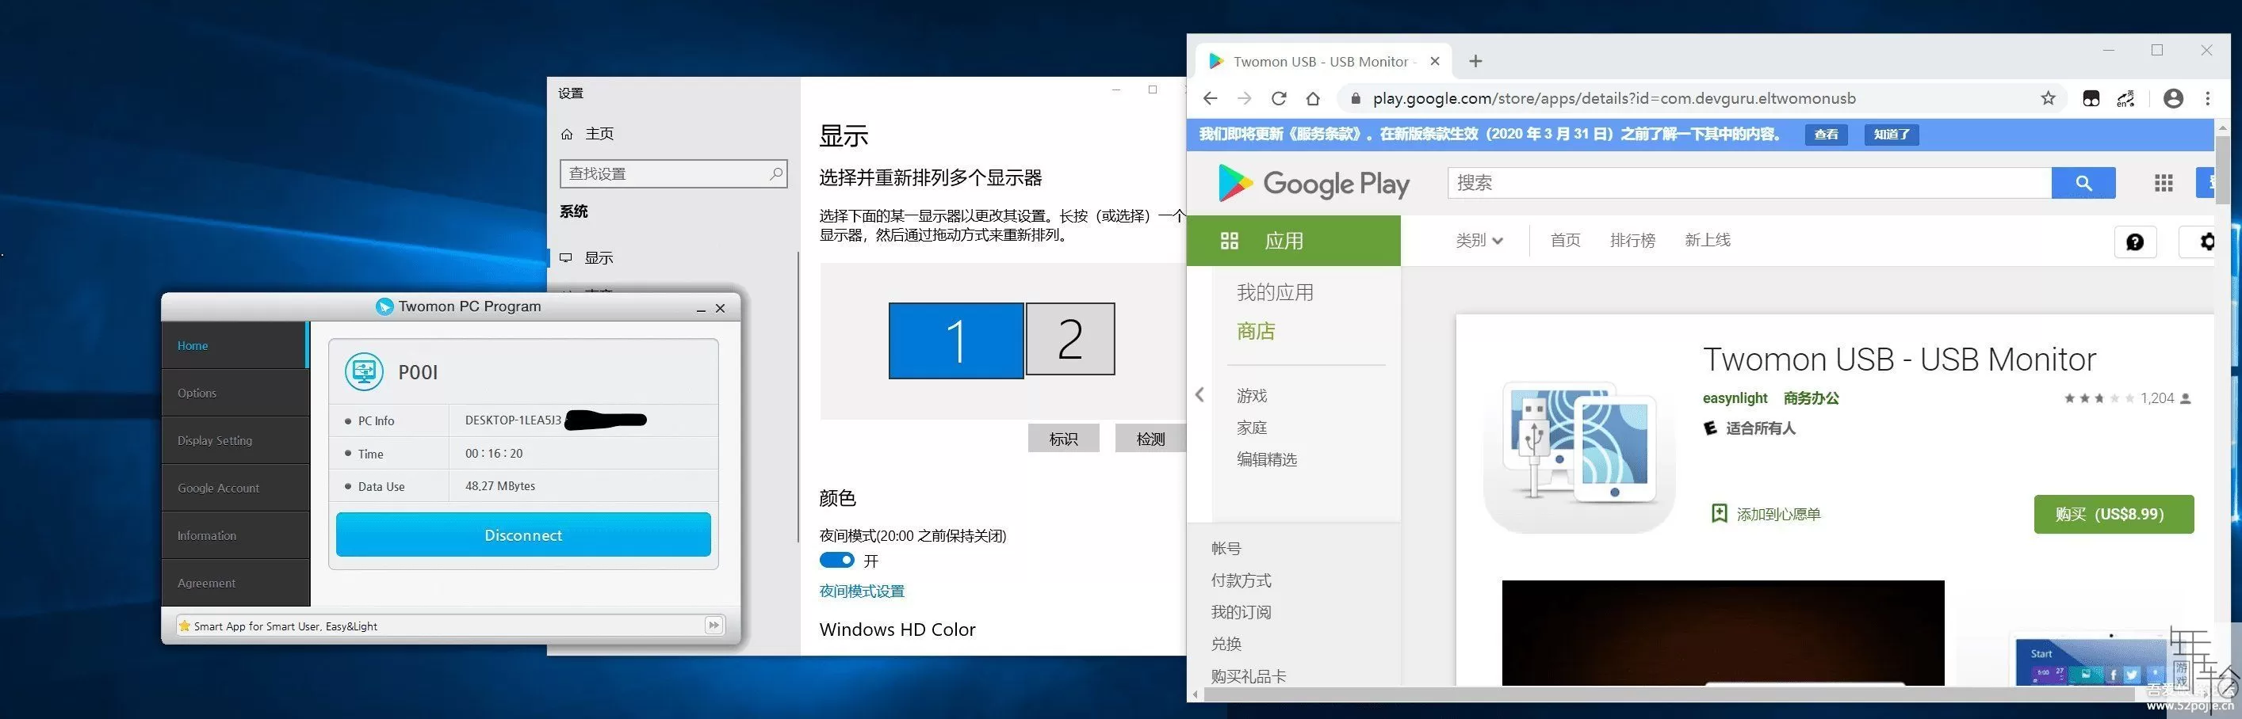Click the Chrome forward arrow
The image size is (2242, 719).
click(1245, 98)
